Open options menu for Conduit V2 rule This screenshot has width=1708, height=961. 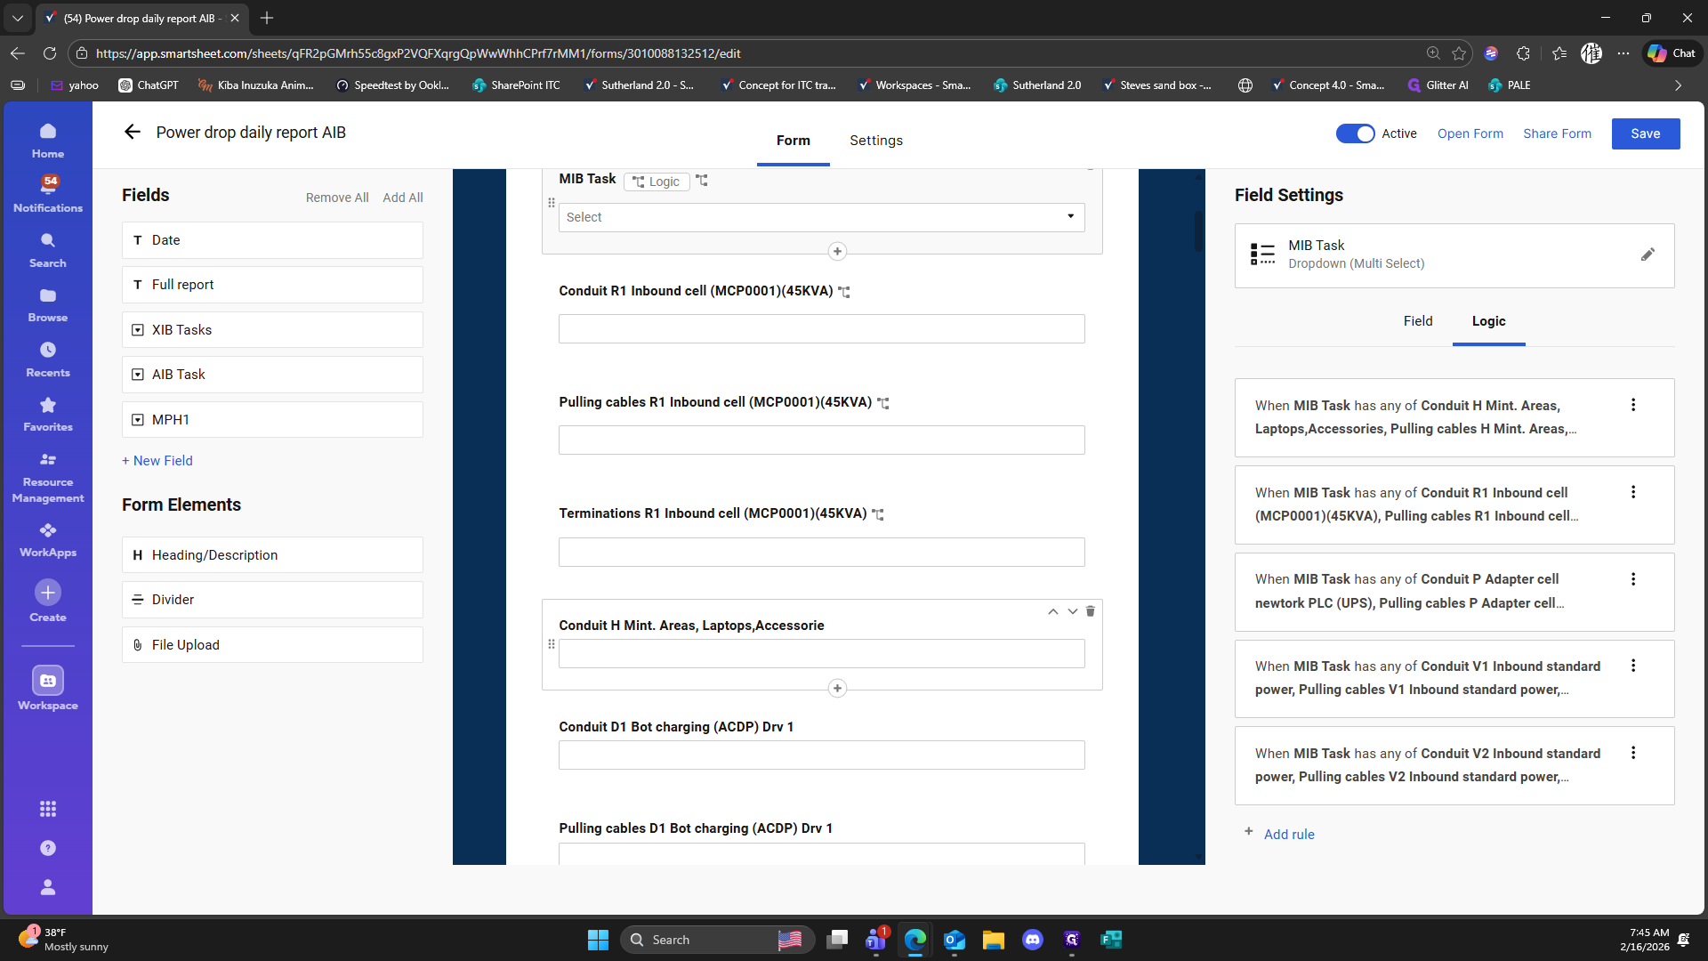(1633, 753)
